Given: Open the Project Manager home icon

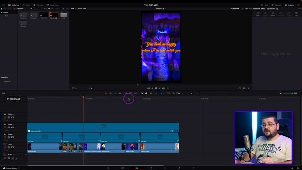Looking at the screenshot, I should pyautogui.click(x=292, y=168).
